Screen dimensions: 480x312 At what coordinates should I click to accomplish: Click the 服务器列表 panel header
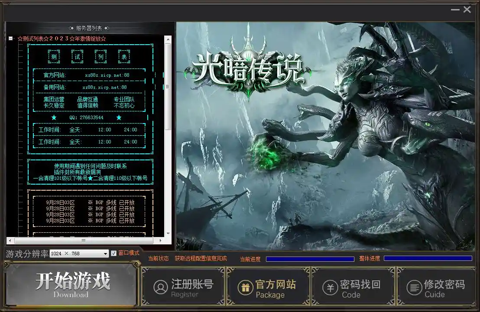[89, 28]
